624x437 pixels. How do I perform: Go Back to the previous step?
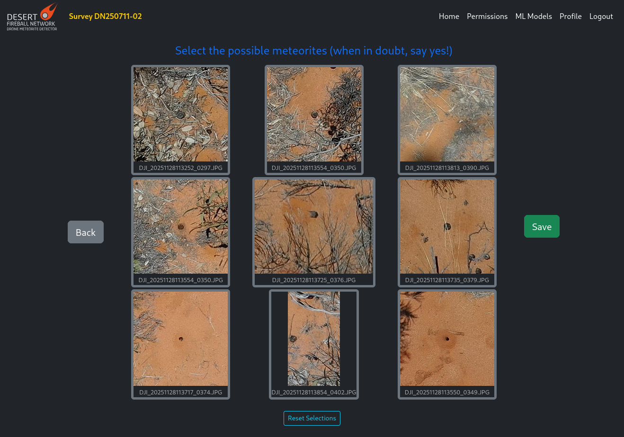click(x=85, y=232)
